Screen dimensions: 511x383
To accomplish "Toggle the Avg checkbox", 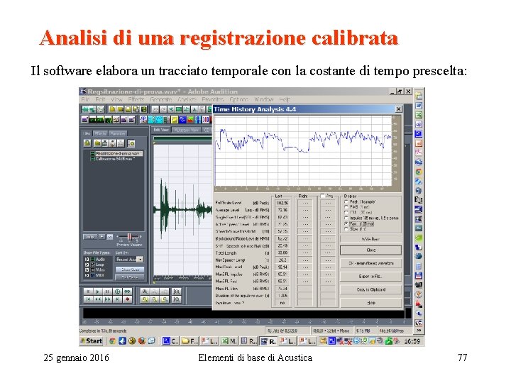I will tap(323, 196).
